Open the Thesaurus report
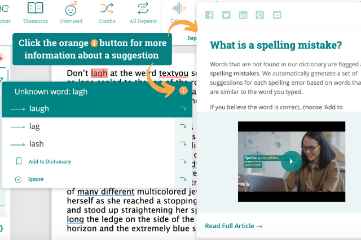 coord(35,13)
